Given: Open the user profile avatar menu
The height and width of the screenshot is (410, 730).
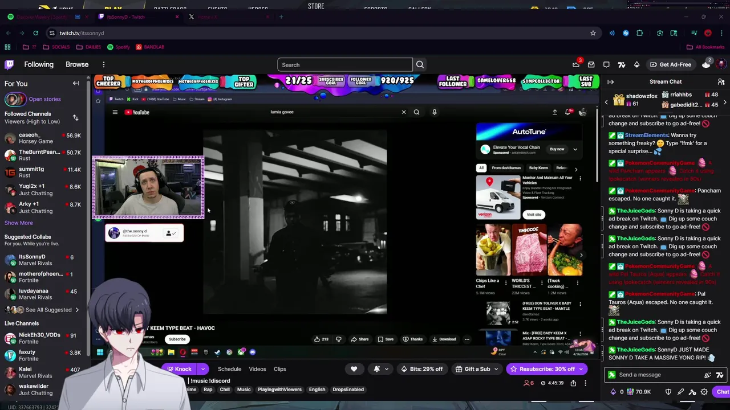Looking at the screenshot, I should [721, 64].
